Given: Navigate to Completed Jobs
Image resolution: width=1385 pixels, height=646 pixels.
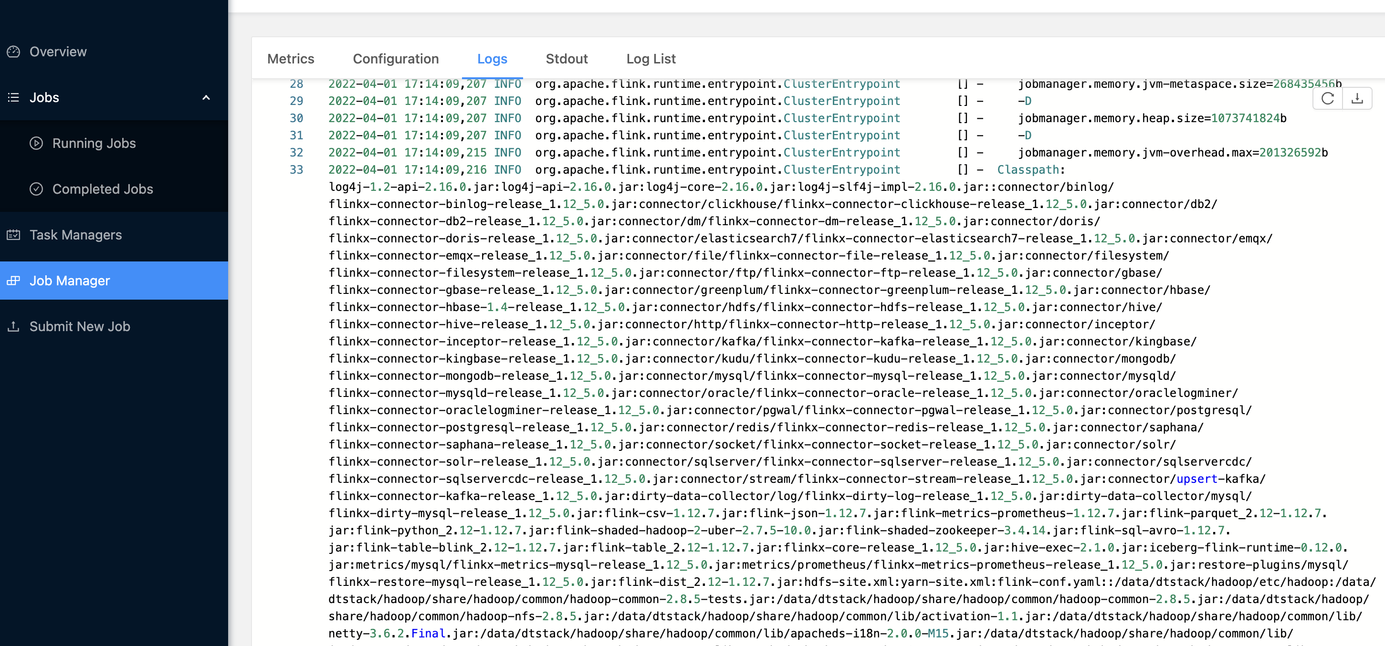Looking at the screenshot, I should pos(102,188).
